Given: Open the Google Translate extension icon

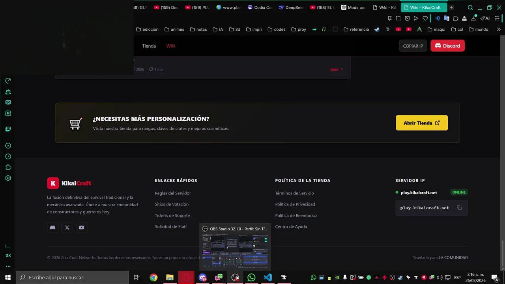Looking at the screenshot, I should click(x=447, y=18).
